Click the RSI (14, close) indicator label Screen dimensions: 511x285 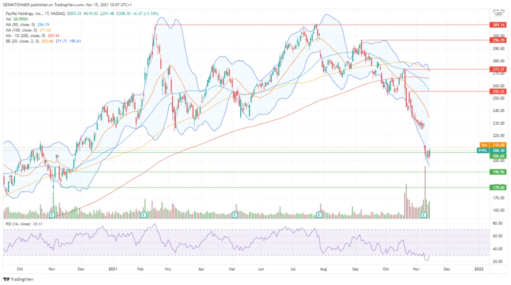pyautogui.click(x=18, y=224)
